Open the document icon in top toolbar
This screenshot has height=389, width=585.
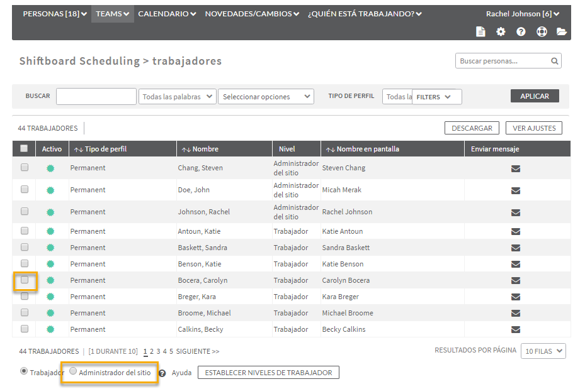pyautogui.click(x=480, y=31)
